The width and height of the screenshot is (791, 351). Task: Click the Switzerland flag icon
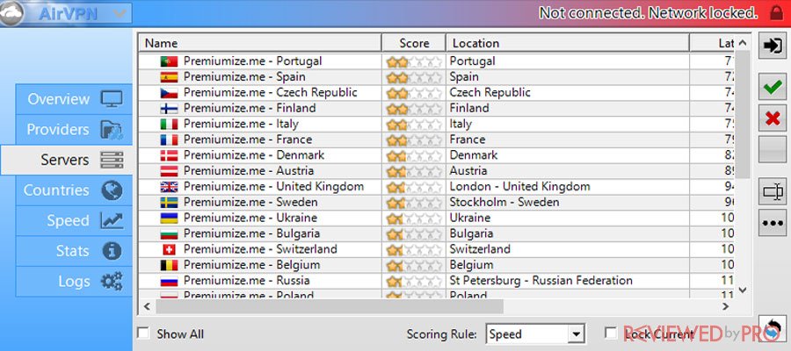(x=169, y=249)
